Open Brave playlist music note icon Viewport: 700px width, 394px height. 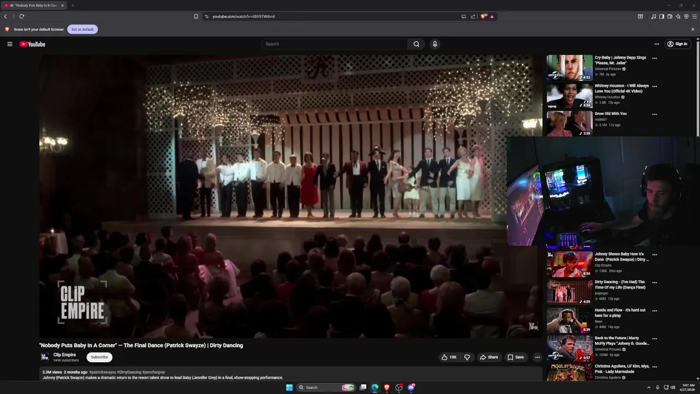(x=653, y=16)
